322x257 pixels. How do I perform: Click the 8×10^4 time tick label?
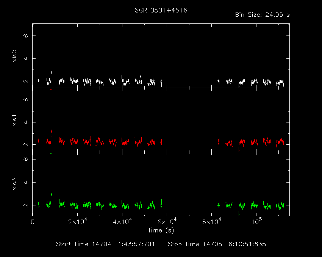(x=212, y=221)
